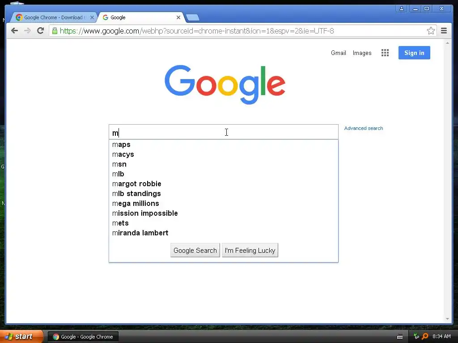This screenshot has height=343, width=458.
Task: Open the Windows Start menu
Action: [21, 336]
